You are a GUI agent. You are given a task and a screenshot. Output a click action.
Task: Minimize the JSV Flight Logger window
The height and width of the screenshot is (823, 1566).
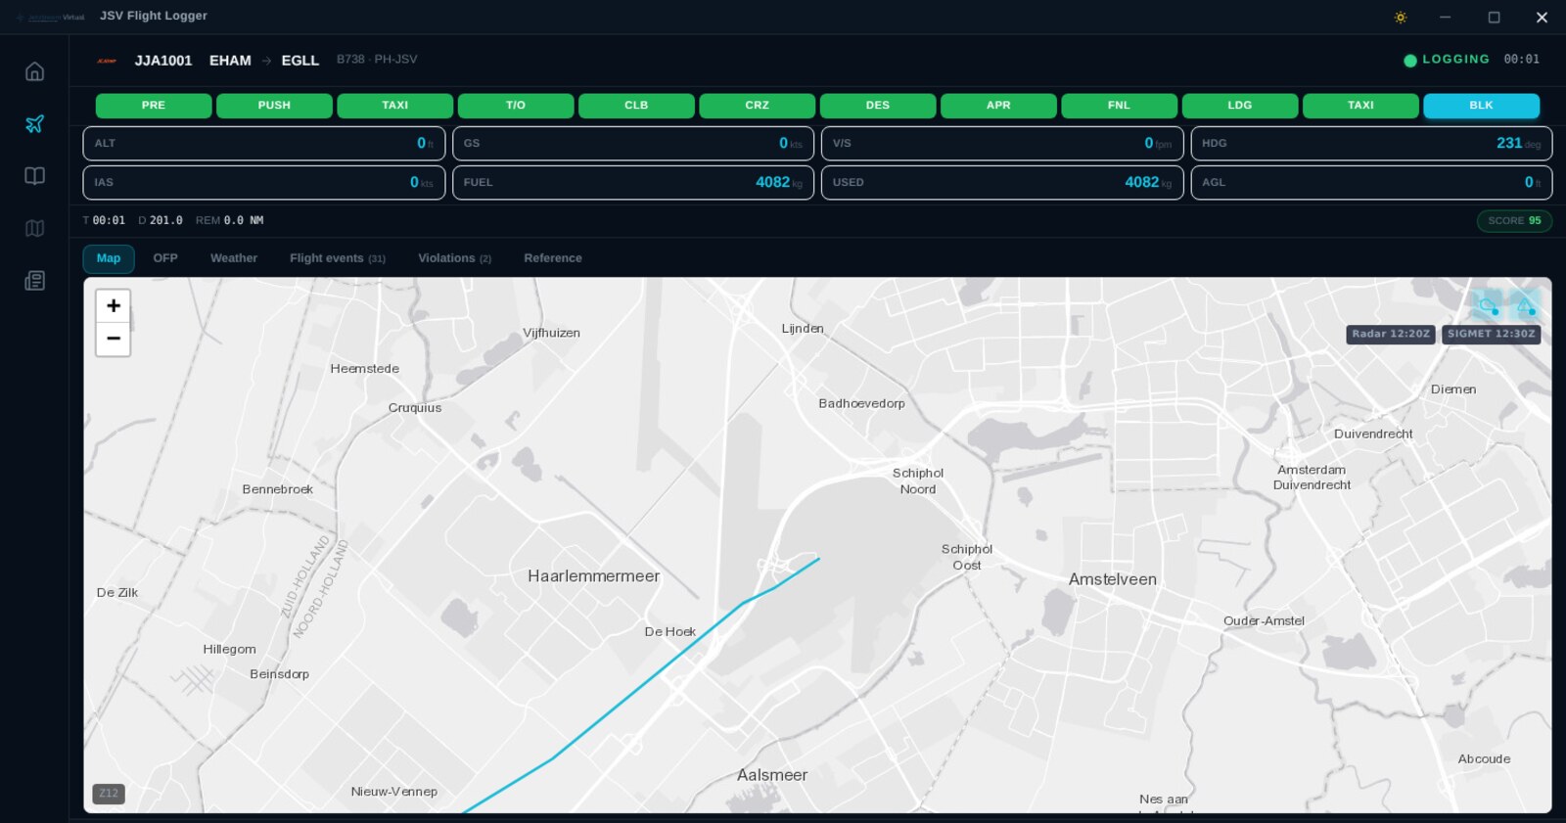coord(1445,18)
